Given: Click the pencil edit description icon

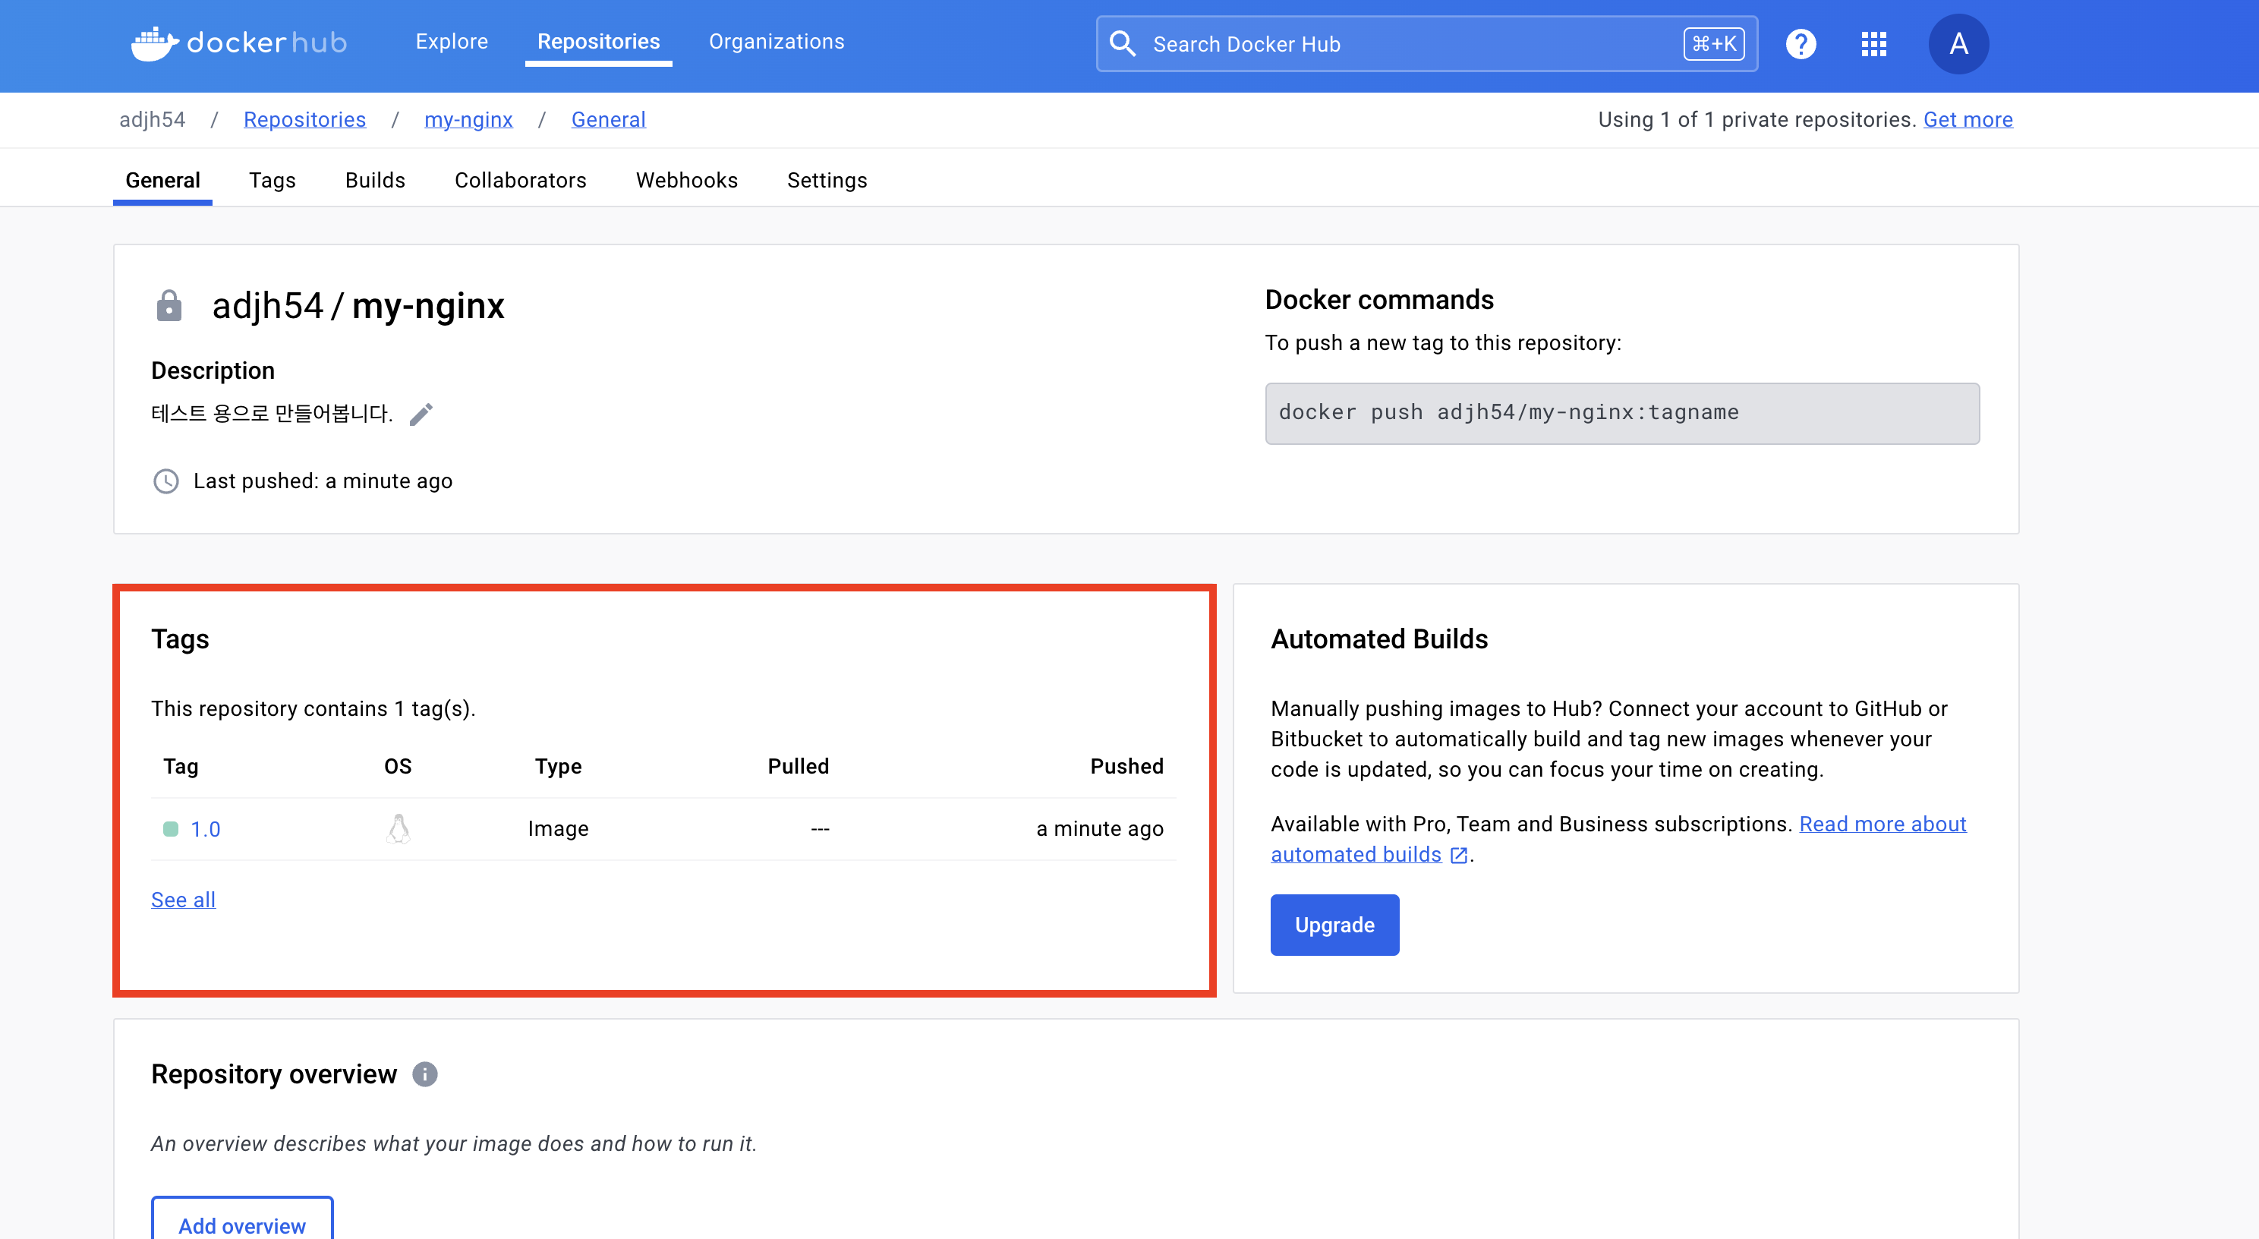Looking at the screenshot, I should click(x=421, y=414).
